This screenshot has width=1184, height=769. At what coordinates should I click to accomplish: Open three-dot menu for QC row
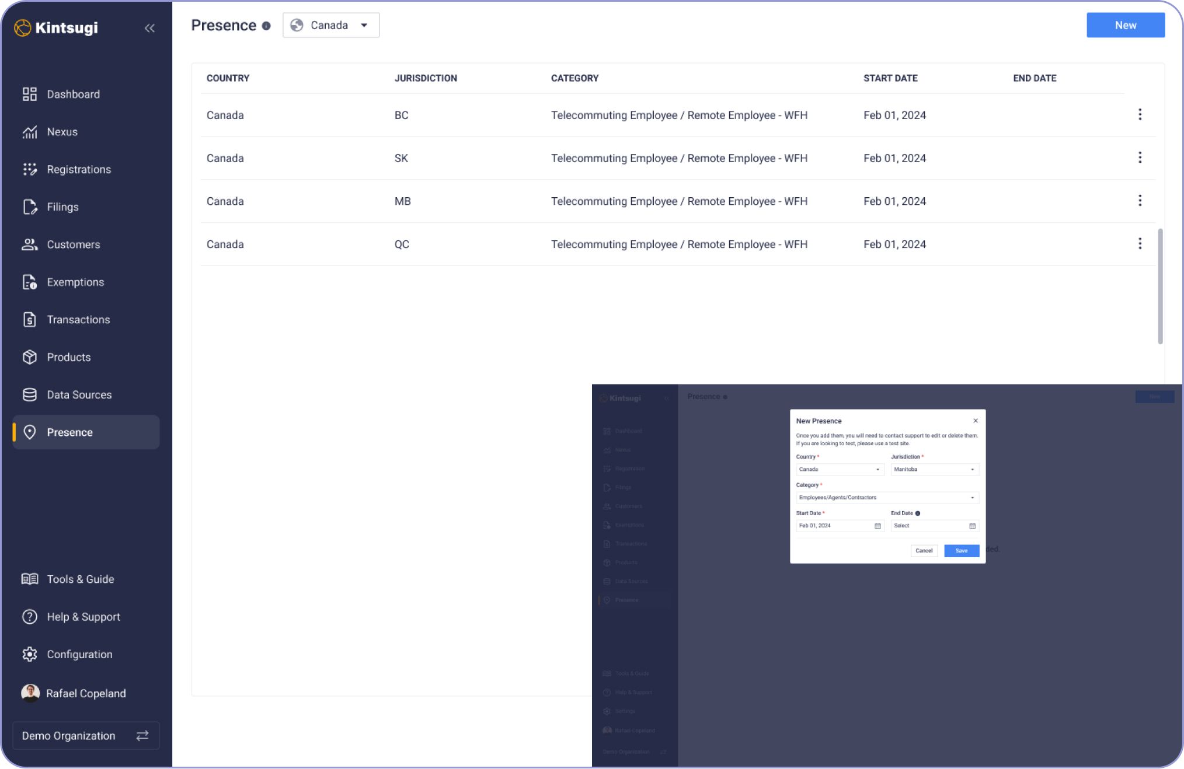click(x=1140, y=244)
